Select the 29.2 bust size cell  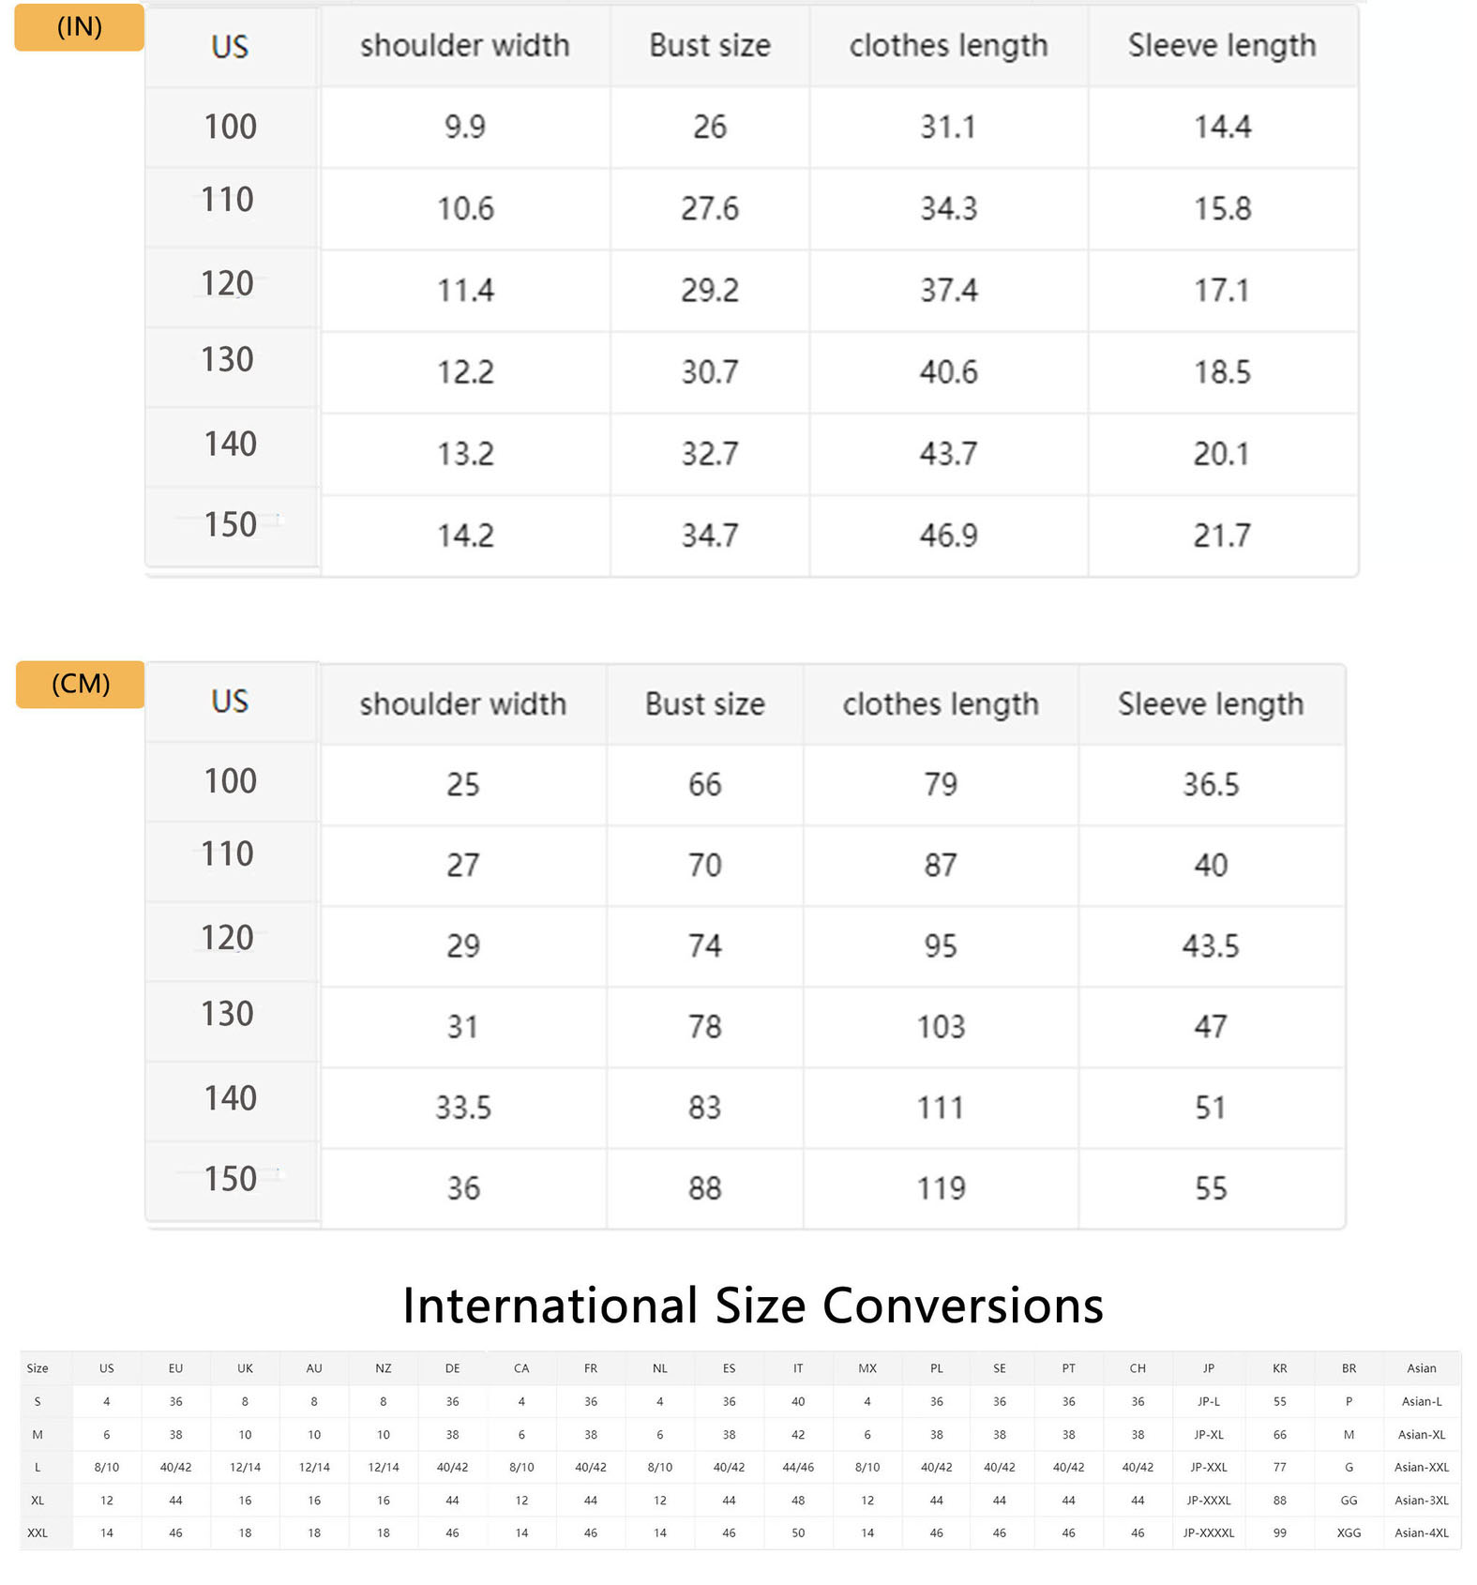pos(710,290)
